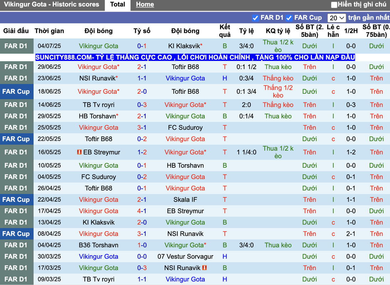The width and height of the screenshot is (390, 285).
Task: Click the FAR Cup label on 22/04/25
Action: 16,200
